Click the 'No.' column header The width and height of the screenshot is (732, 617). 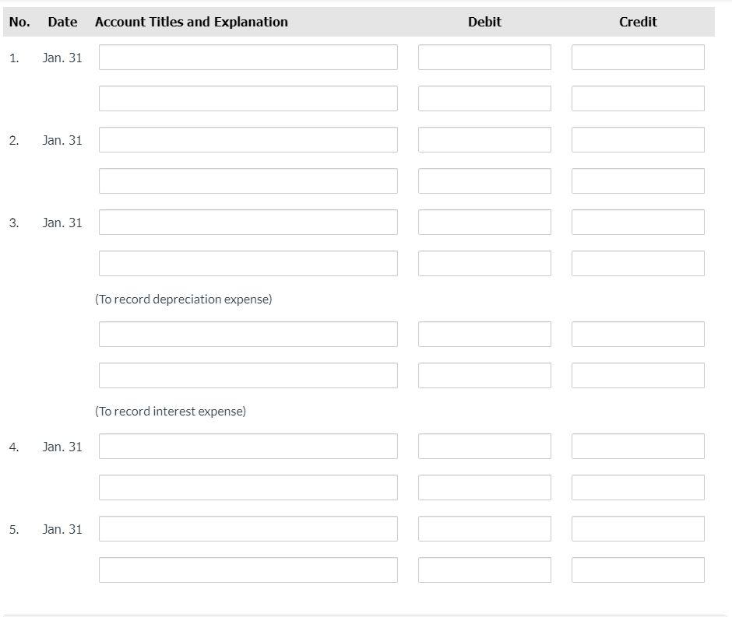point(19,22)
